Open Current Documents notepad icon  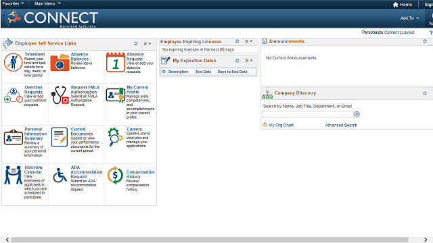[60, 137]
